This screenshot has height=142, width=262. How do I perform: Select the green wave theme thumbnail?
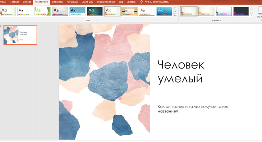pyautogui.click(x=42, y=11)
